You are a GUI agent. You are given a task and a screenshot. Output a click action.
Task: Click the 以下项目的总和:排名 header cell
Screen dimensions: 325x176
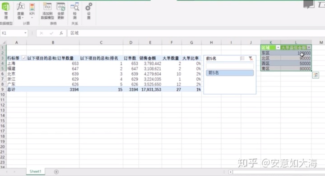tap(101, 58)
